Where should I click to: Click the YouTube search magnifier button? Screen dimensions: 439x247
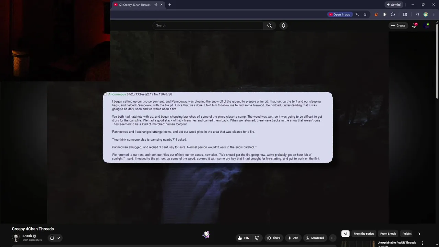coord(270,25)
